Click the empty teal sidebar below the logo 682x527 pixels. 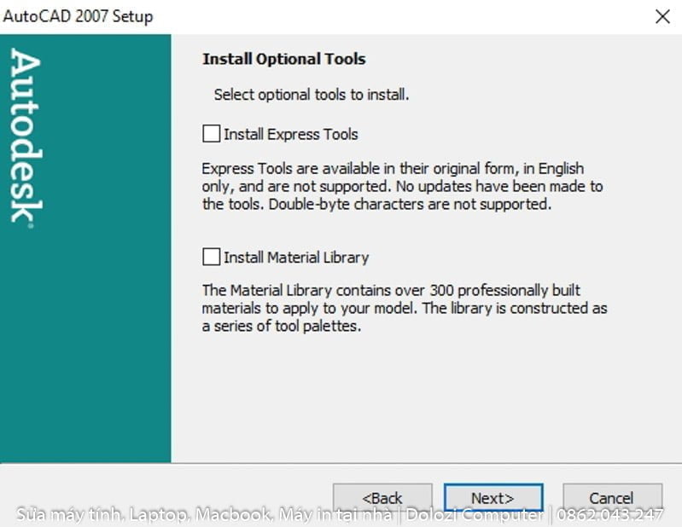[85, 358]
